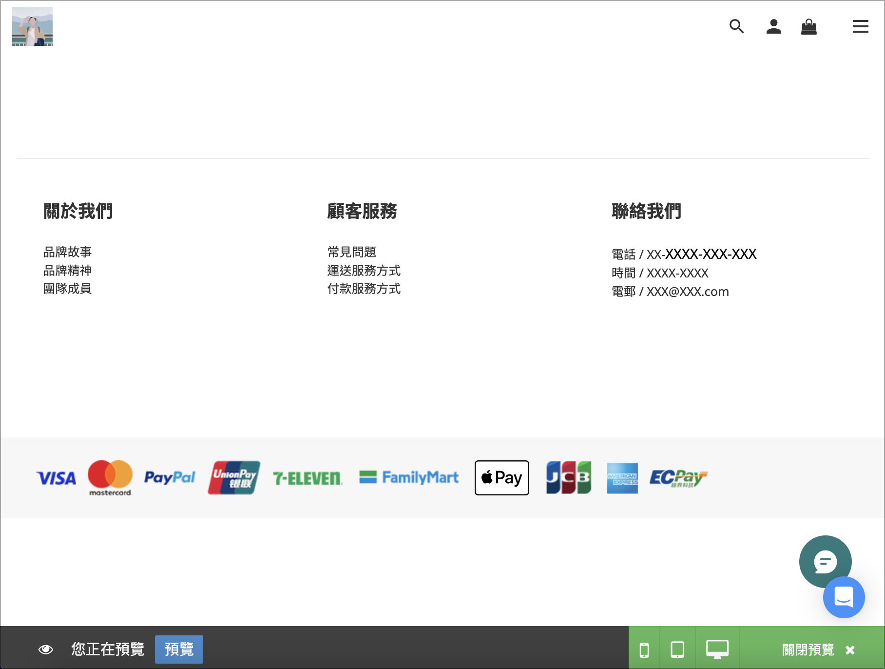Click the VISA payment logo
Screen dimensions: 885x669
pyautogui.click(x=56, y=478)
